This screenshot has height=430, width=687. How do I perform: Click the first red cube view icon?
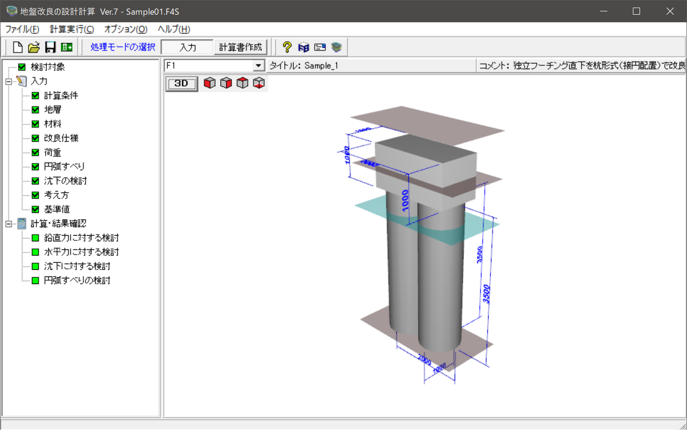[209, 83]
